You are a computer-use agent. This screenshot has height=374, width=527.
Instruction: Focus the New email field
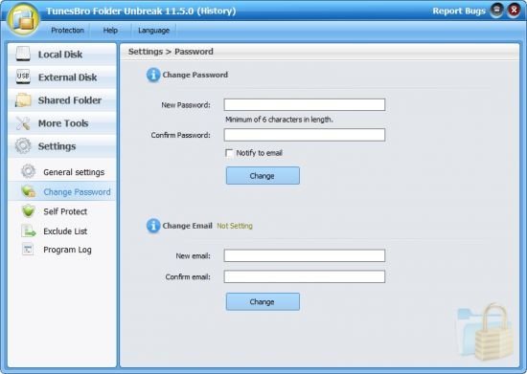coord(305,255)
